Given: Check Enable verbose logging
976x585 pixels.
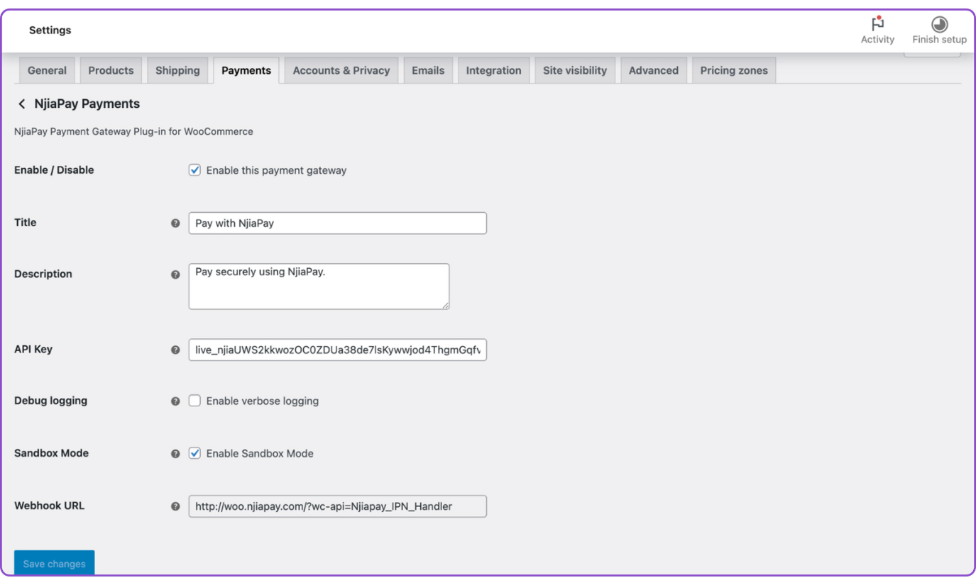Looking at the screenshot, I should point(194,401).
